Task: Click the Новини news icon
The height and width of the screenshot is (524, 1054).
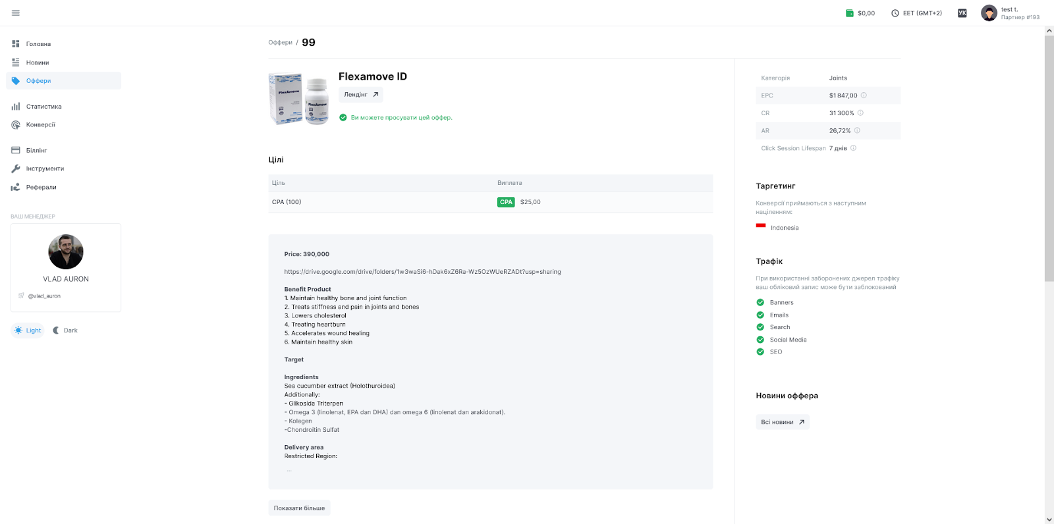Action: click(16, 63)
